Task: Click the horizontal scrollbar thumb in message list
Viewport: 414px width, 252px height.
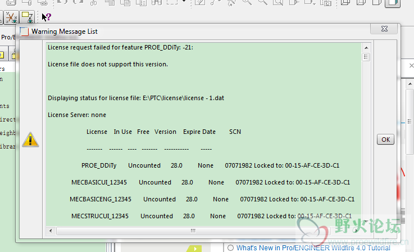Action: point(193,231)
